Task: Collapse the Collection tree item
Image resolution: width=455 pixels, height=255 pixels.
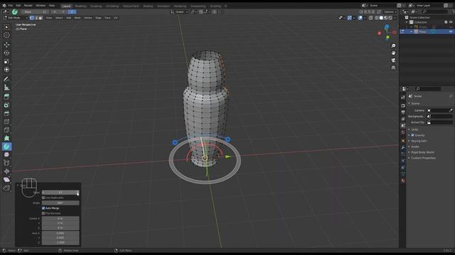Action: click(x=407, y=22)
